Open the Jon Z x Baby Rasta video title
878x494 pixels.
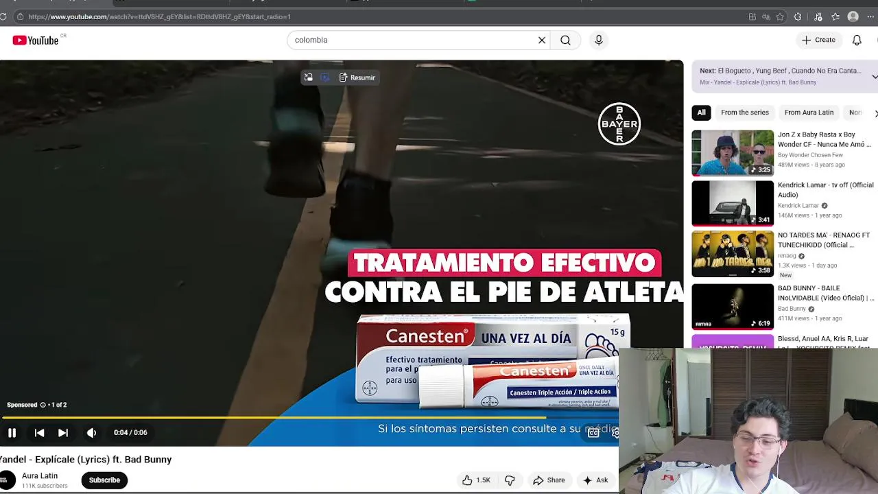click(824, 139)
